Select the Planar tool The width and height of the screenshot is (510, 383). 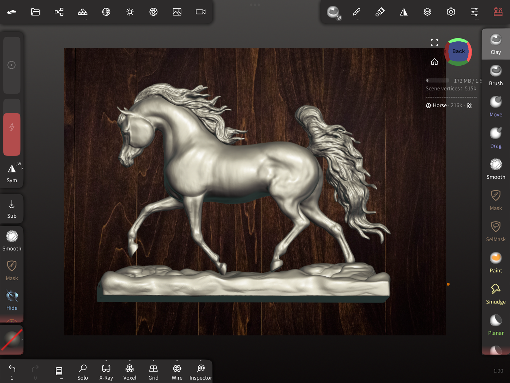pyautogui.click(x=496, y=325)
